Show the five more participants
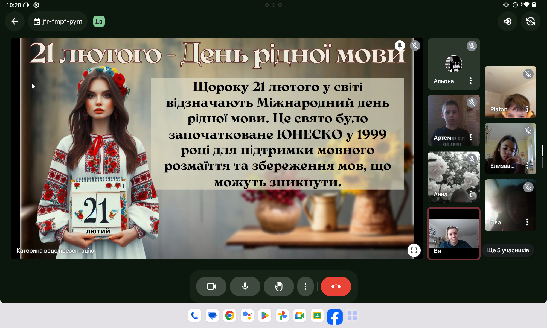This screenshot has width=547, height=328. coord(508,250)
